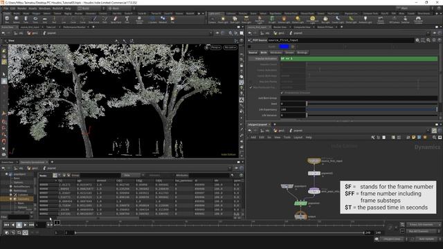
Task: Open the parameter pane gear menu
Action: tap(417, 40)
